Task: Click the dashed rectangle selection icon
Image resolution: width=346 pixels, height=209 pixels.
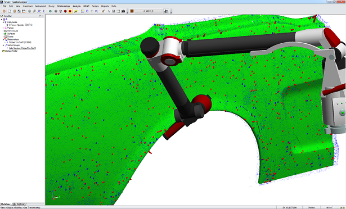Action: coord(118,11)
